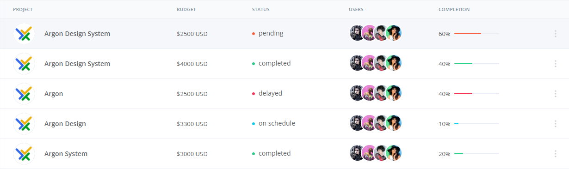The image size is (569, 169).
Task: Click the Completion column header
Action: tap(454, 10)
